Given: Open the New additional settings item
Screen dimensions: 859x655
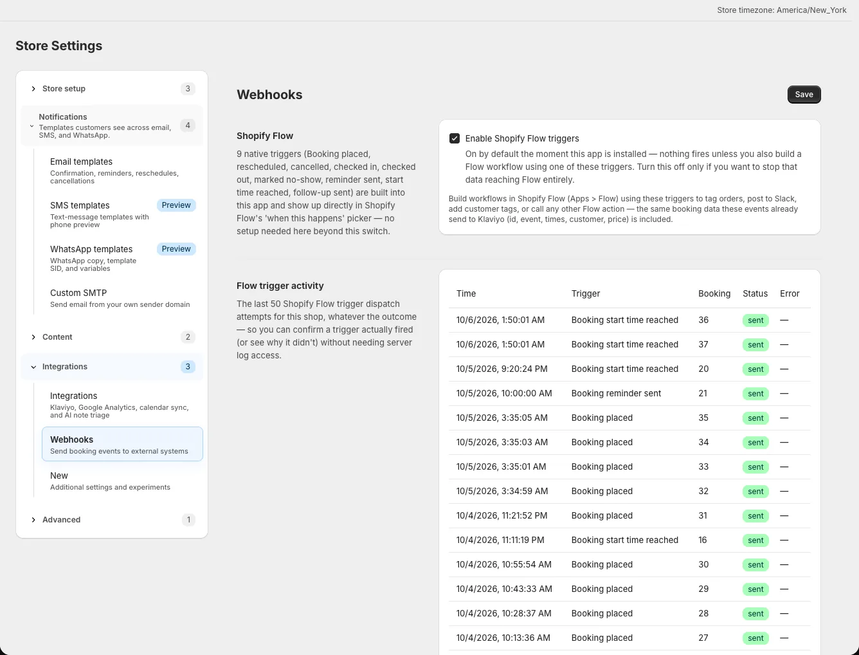Looking at the screenshot, I should coord(122,481).
